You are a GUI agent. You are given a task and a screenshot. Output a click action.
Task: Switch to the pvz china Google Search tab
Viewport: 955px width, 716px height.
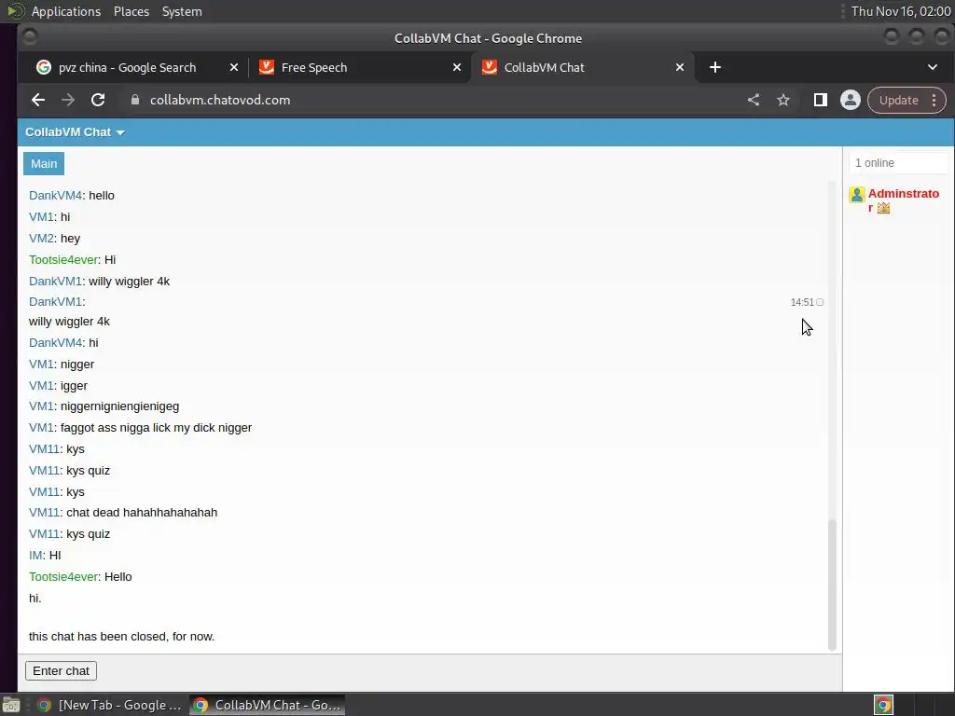[x=127, y=67]
